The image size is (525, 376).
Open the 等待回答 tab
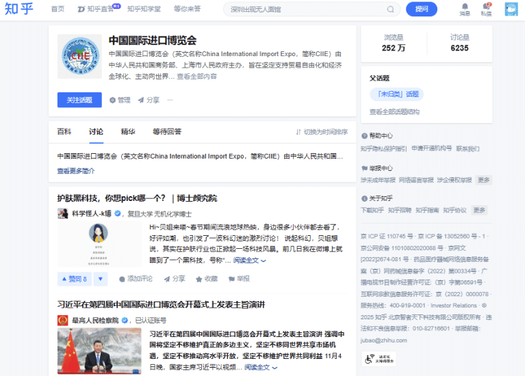167,132
